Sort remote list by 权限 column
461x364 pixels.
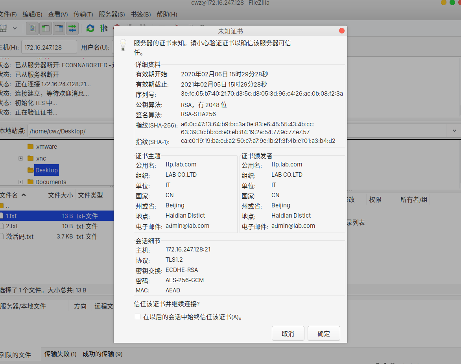pyautogui.click(x=375, y=200)
